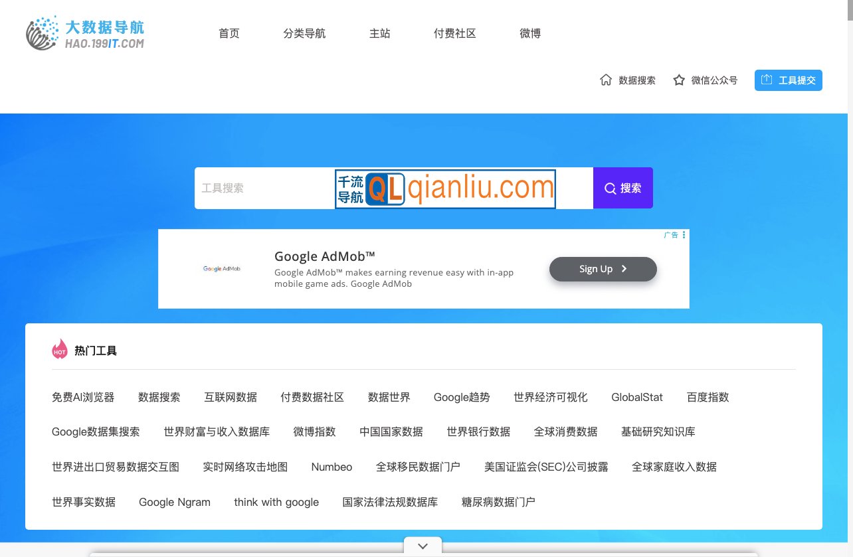Open the 微博 menu item
The height and width of the screenshot is (557, 853).
tap(529, 33)
